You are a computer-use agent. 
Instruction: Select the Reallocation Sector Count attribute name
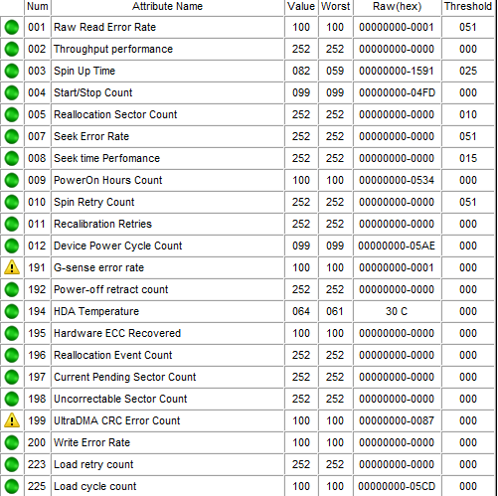(x=115, y=114)
